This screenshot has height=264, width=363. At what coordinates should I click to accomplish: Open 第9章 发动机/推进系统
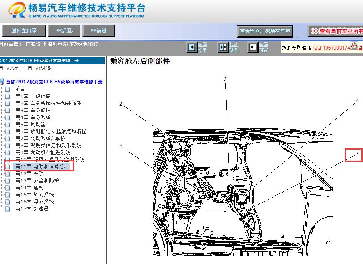pos(43,152)
